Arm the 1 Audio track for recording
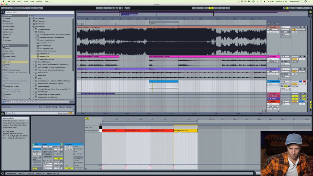 click(304, 27)
